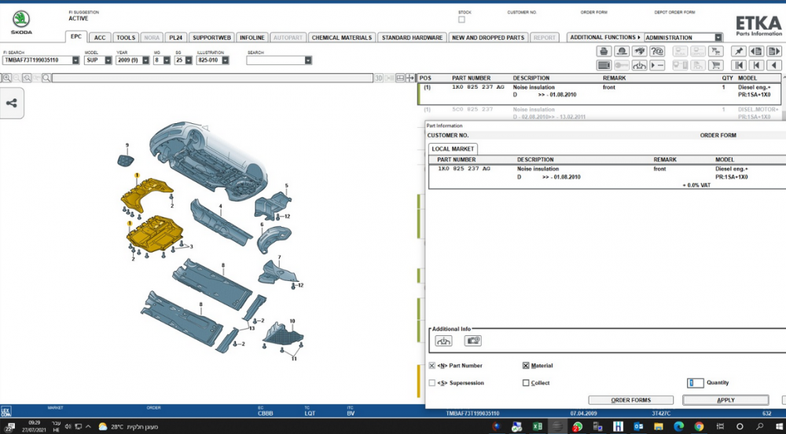
Task: Click the ORDER FORMS button
Action: point(631,400)
